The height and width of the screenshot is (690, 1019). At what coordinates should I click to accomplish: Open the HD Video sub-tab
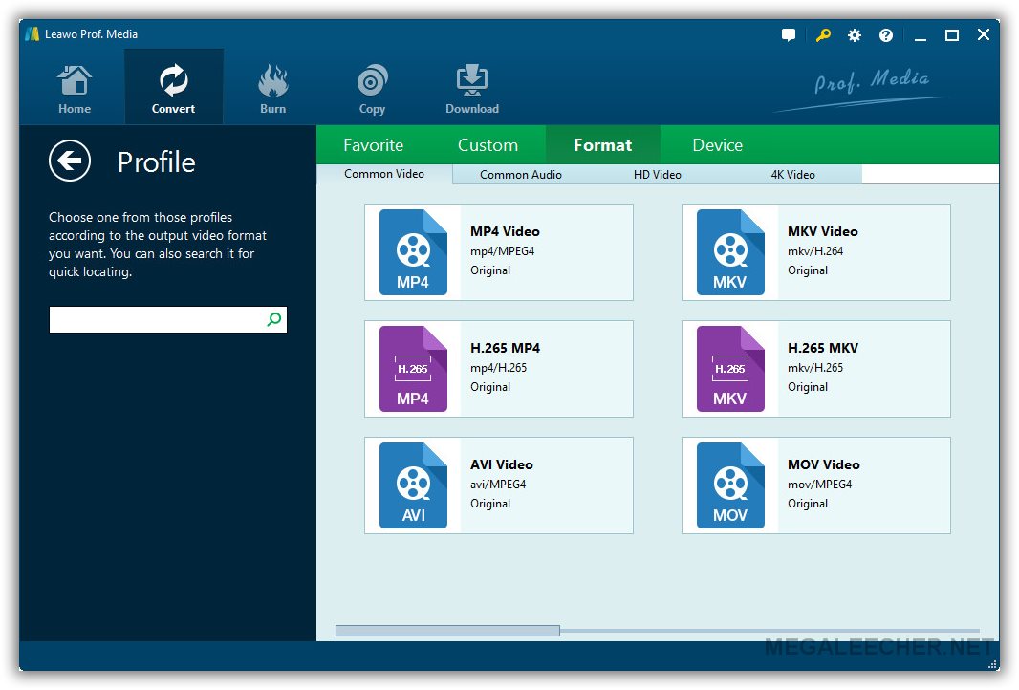click(657, 175)
